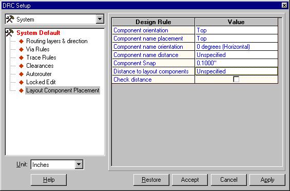Click the Help button
The image size is (290, 191).
click(49, 180)
